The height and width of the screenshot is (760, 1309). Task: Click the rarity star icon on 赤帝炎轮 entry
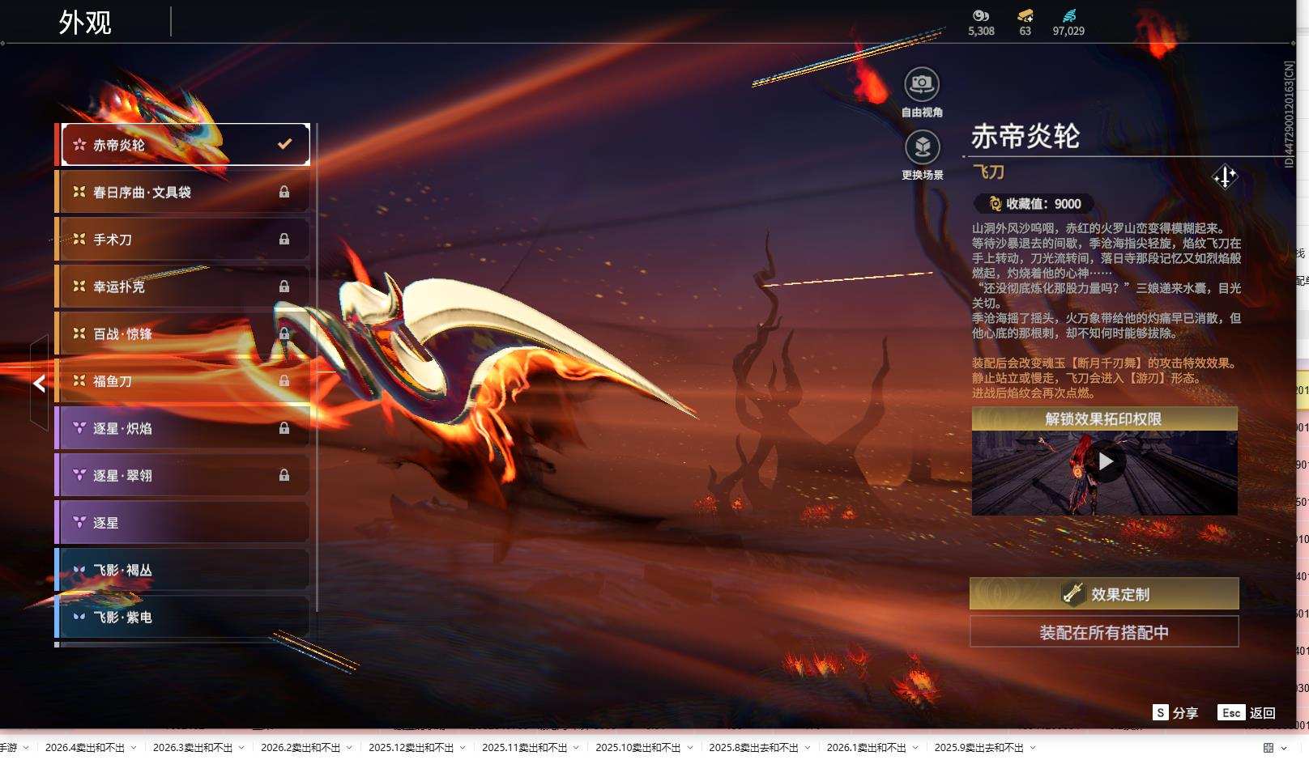78,143
